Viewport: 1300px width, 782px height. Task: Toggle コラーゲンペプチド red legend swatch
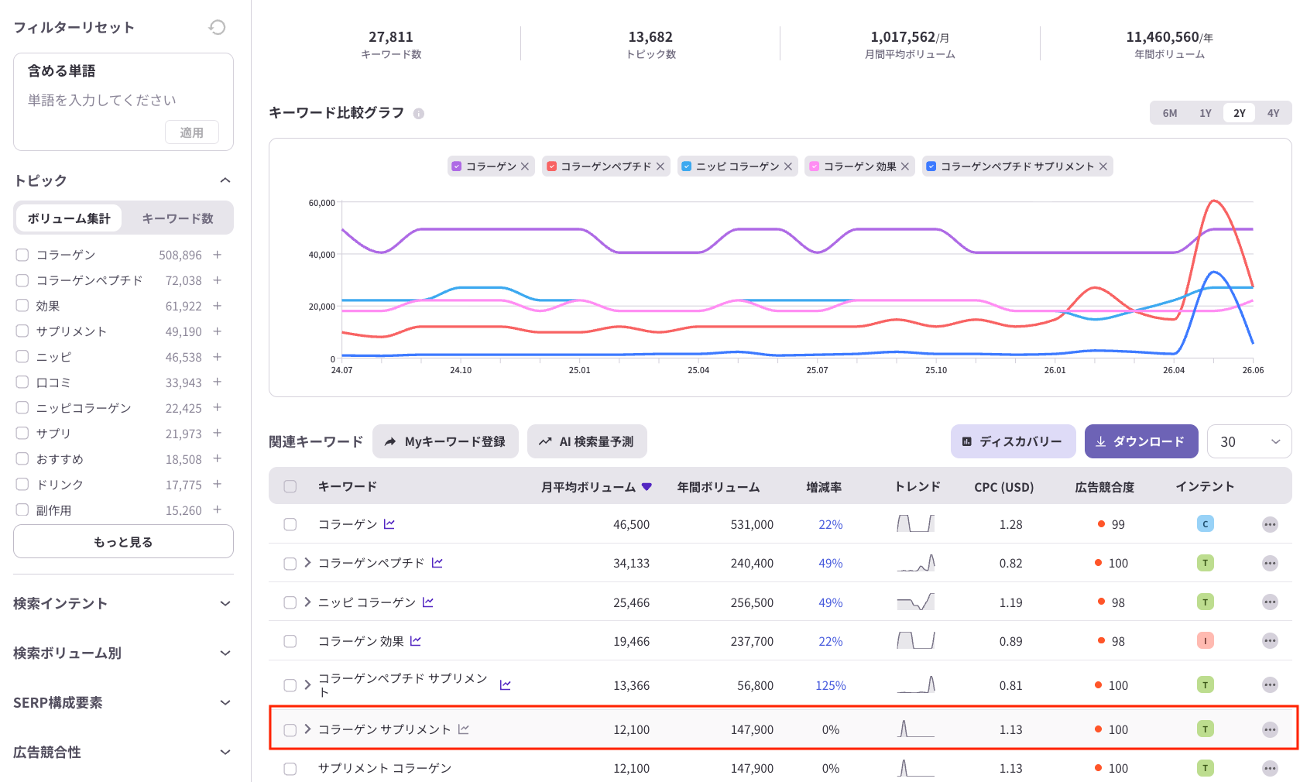click(551, 166)
